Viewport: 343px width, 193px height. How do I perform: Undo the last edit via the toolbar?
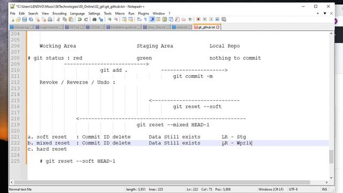click(79, 19)
